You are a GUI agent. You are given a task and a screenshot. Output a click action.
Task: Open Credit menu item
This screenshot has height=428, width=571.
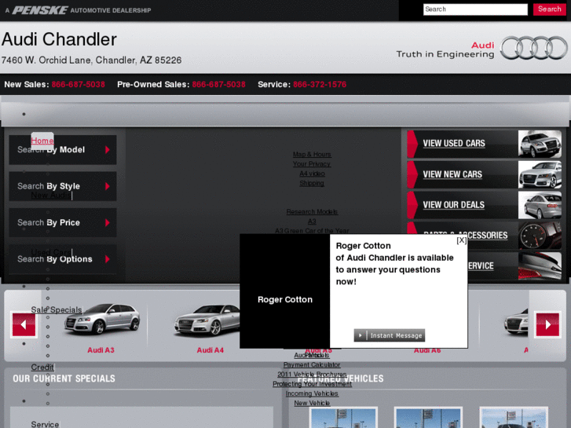click(42, 368)
